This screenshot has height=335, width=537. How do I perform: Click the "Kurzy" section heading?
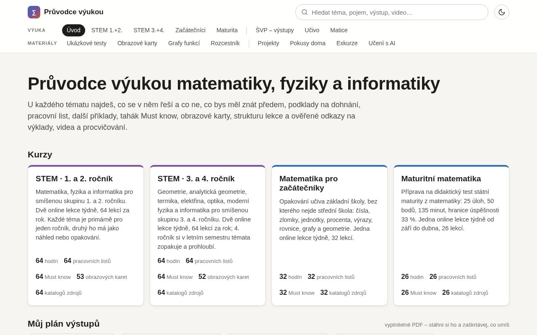[40, 155]
